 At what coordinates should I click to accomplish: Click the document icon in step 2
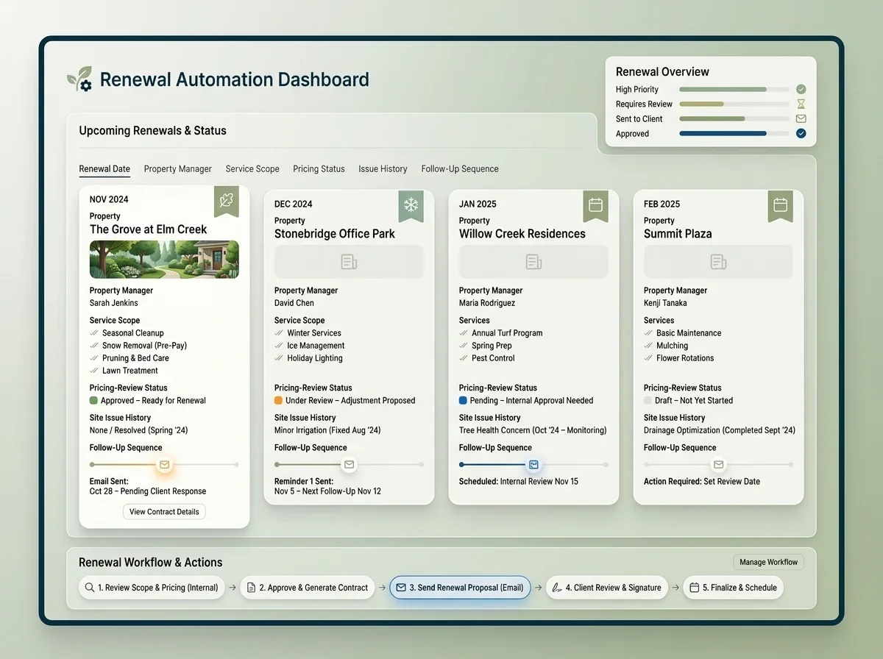point(251,588)
